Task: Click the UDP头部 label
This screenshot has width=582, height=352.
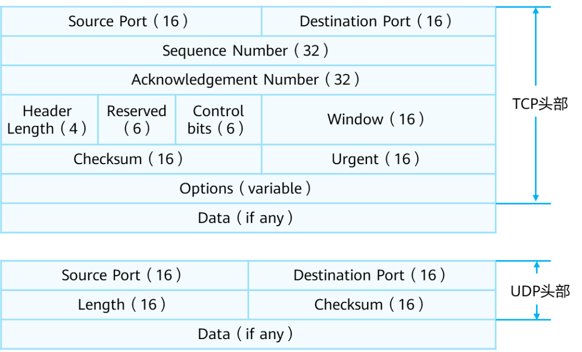Action: 540,291
